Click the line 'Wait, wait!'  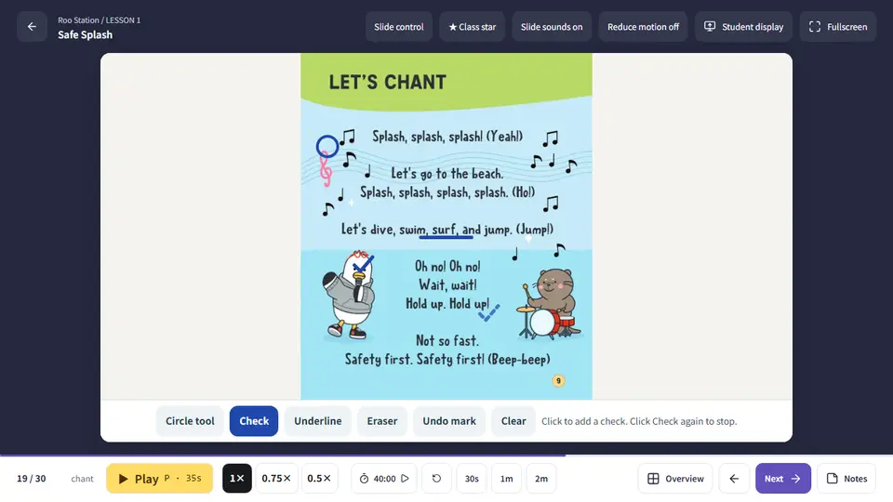click(x=447, y=284)
